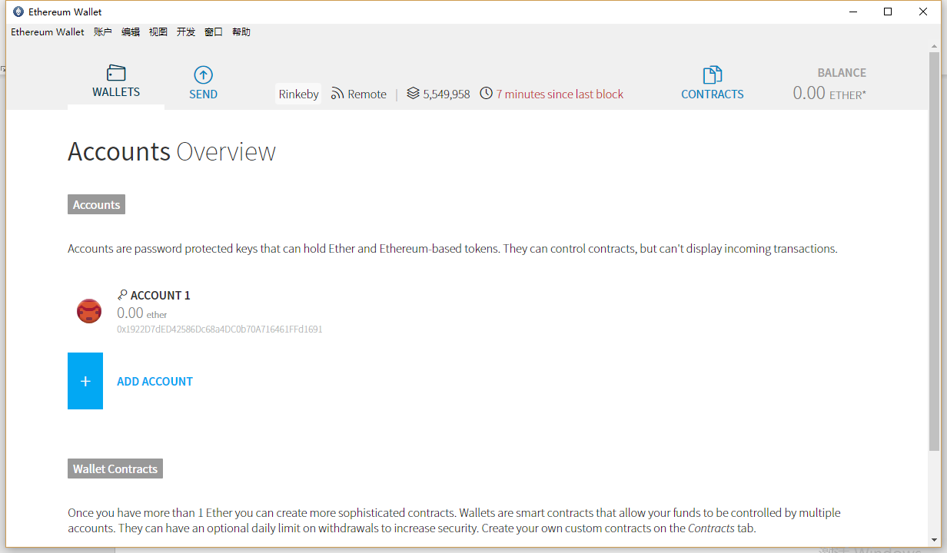Click the key icon next to ACCOUNT 1
Viewport: 947px width, 553px height.
coord(122,295)
